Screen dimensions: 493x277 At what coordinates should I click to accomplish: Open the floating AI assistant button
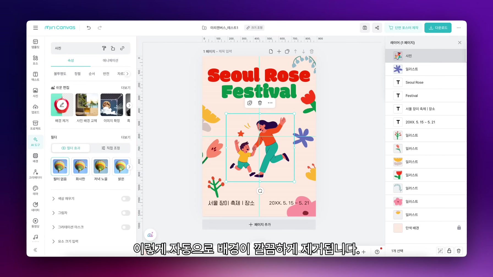click(150, 235)
